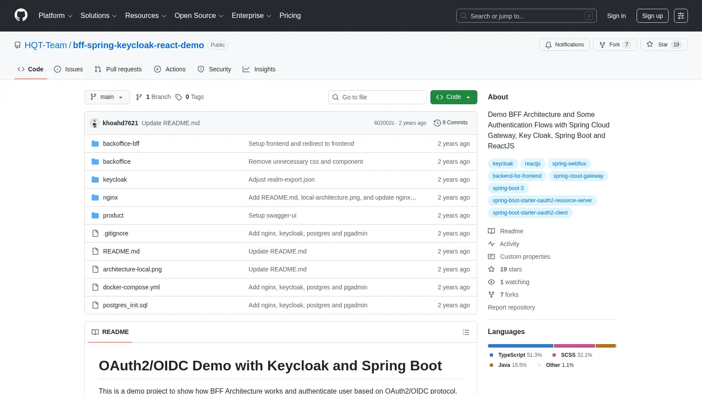Expand the Open Source menu

click(199, 16)
